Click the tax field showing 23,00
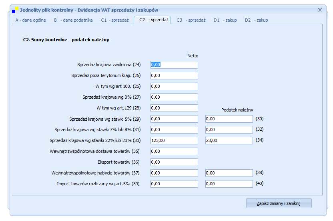The height and width of the screenshot is (221, 333). pos(229,141)
